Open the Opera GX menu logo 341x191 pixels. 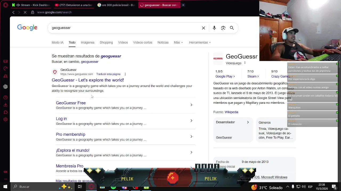coord(5,5)
